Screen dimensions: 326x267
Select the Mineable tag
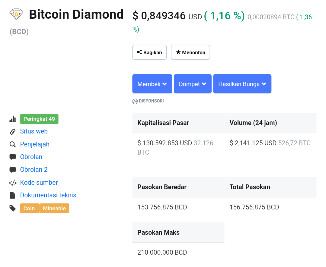click(54, 209)
